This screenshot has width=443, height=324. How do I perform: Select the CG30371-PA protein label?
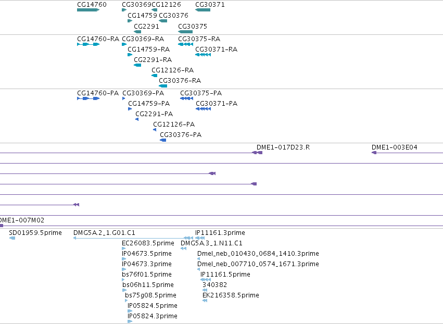[217, 104]
